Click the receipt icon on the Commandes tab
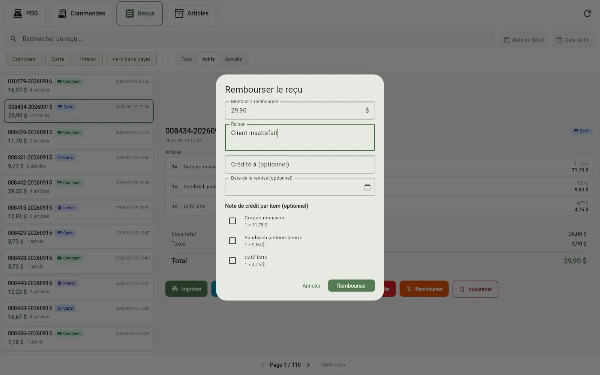The height and width of the screenshot is (375, 600). pos(62,13)
